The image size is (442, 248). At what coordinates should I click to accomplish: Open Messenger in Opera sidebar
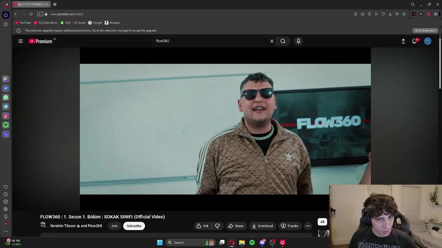pos(6,88)
